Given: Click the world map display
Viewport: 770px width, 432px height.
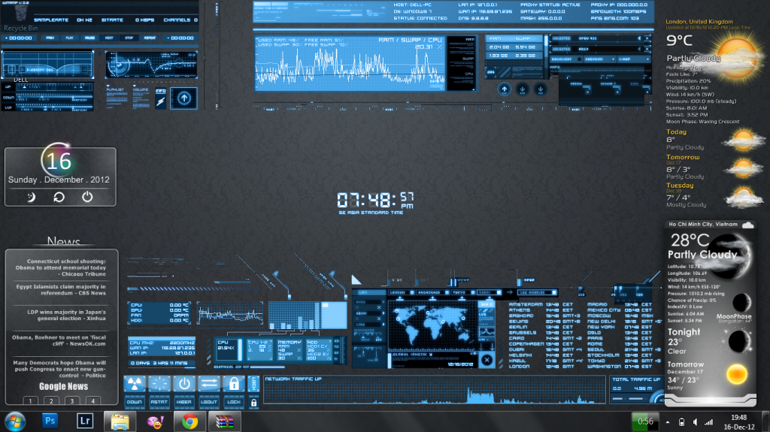Looking at the screenshot, I should 432,325.
